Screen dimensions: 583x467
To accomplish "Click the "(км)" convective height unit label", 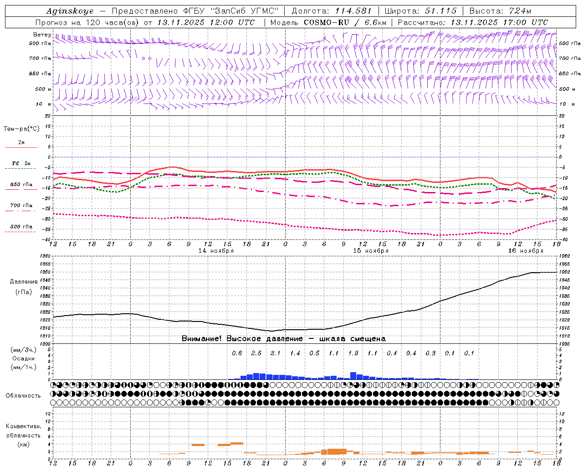I will point(24,444).
